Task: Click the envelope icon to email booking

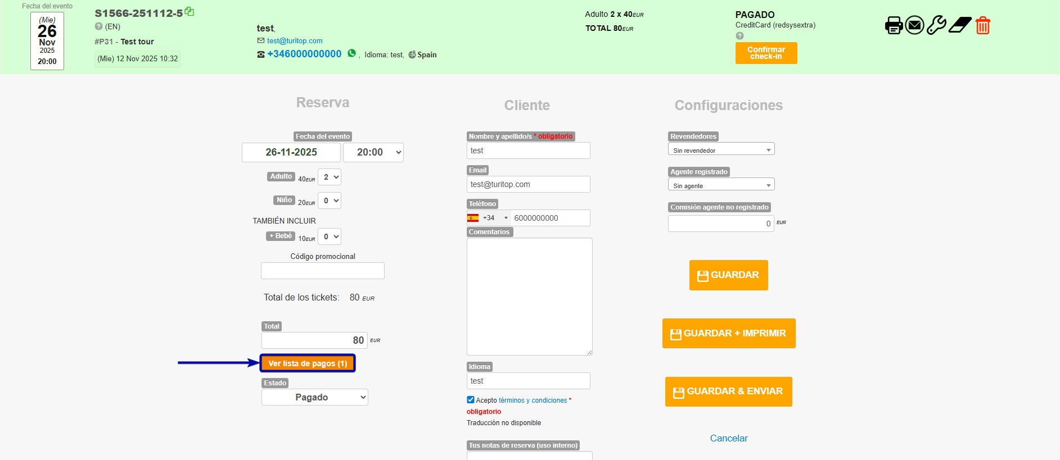Action: click(x=915, y=25)
